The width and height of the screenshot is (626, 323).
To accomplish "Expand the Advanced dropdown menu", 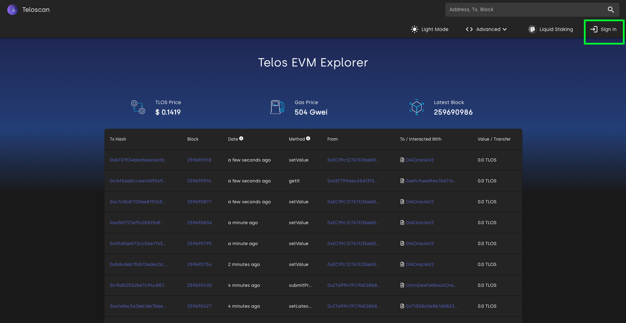I will coord(486,29).
